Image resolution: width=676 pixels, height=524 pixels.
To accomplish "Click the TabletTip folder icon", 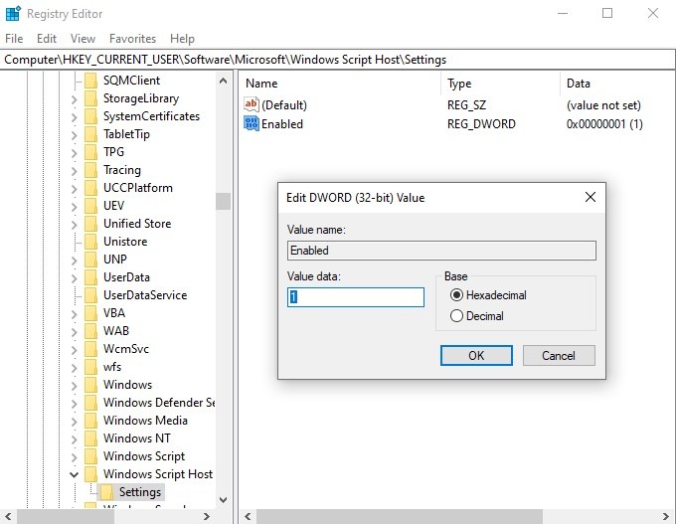I will pos(90,134).
